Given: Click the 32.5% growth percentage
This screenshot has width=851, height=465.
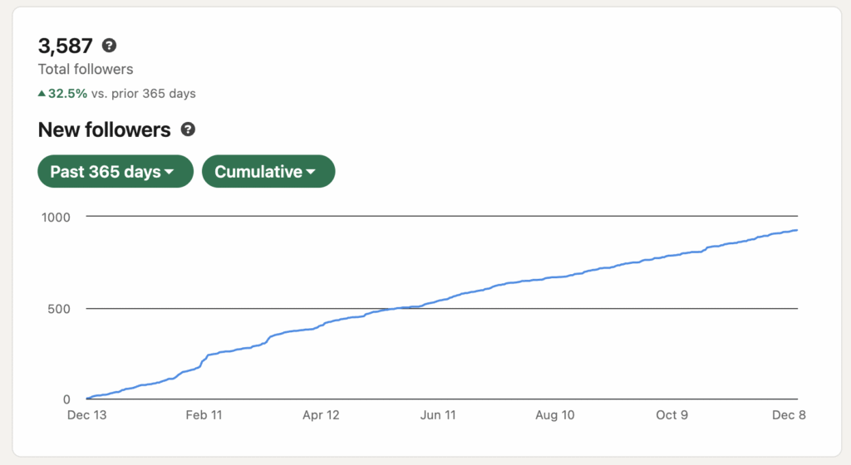Looking at the screenshot, I should [67, 94].
